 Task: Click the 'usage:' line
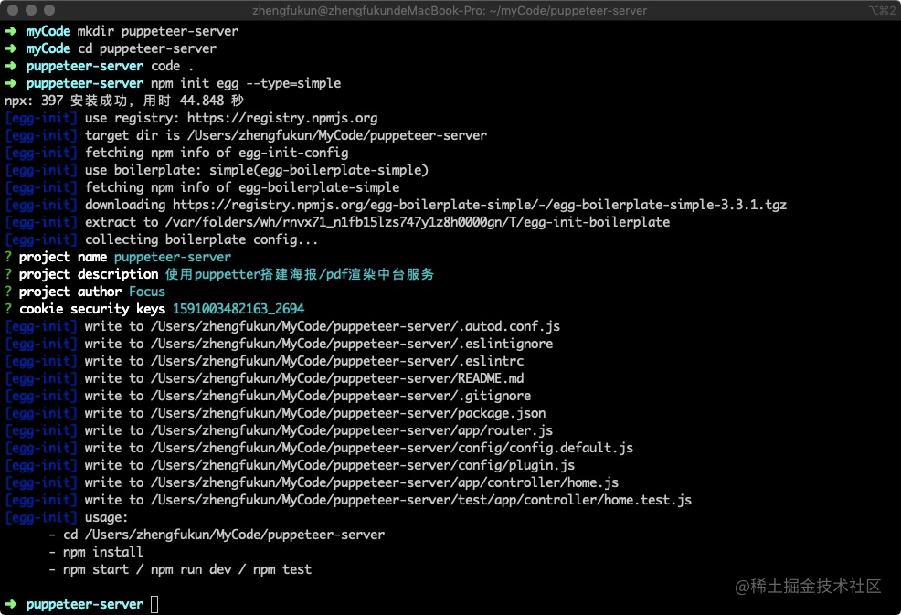click(x=67, y=517)
